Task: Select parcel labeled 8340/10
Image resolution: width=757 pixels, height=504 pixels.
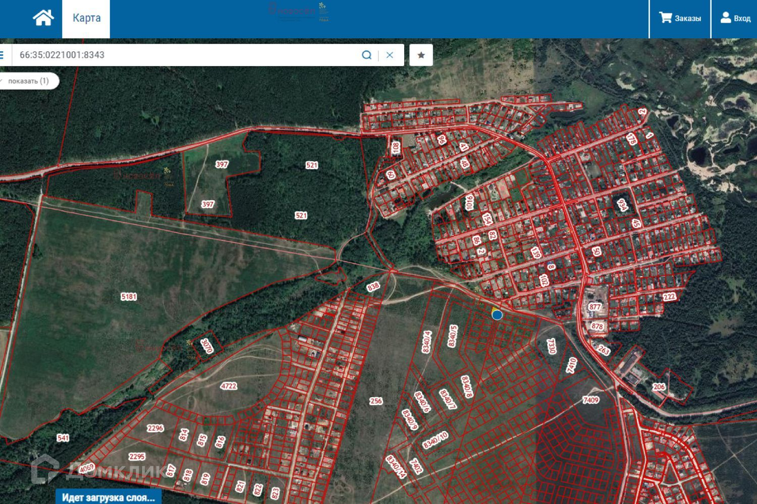Action: tap(436, 440)
